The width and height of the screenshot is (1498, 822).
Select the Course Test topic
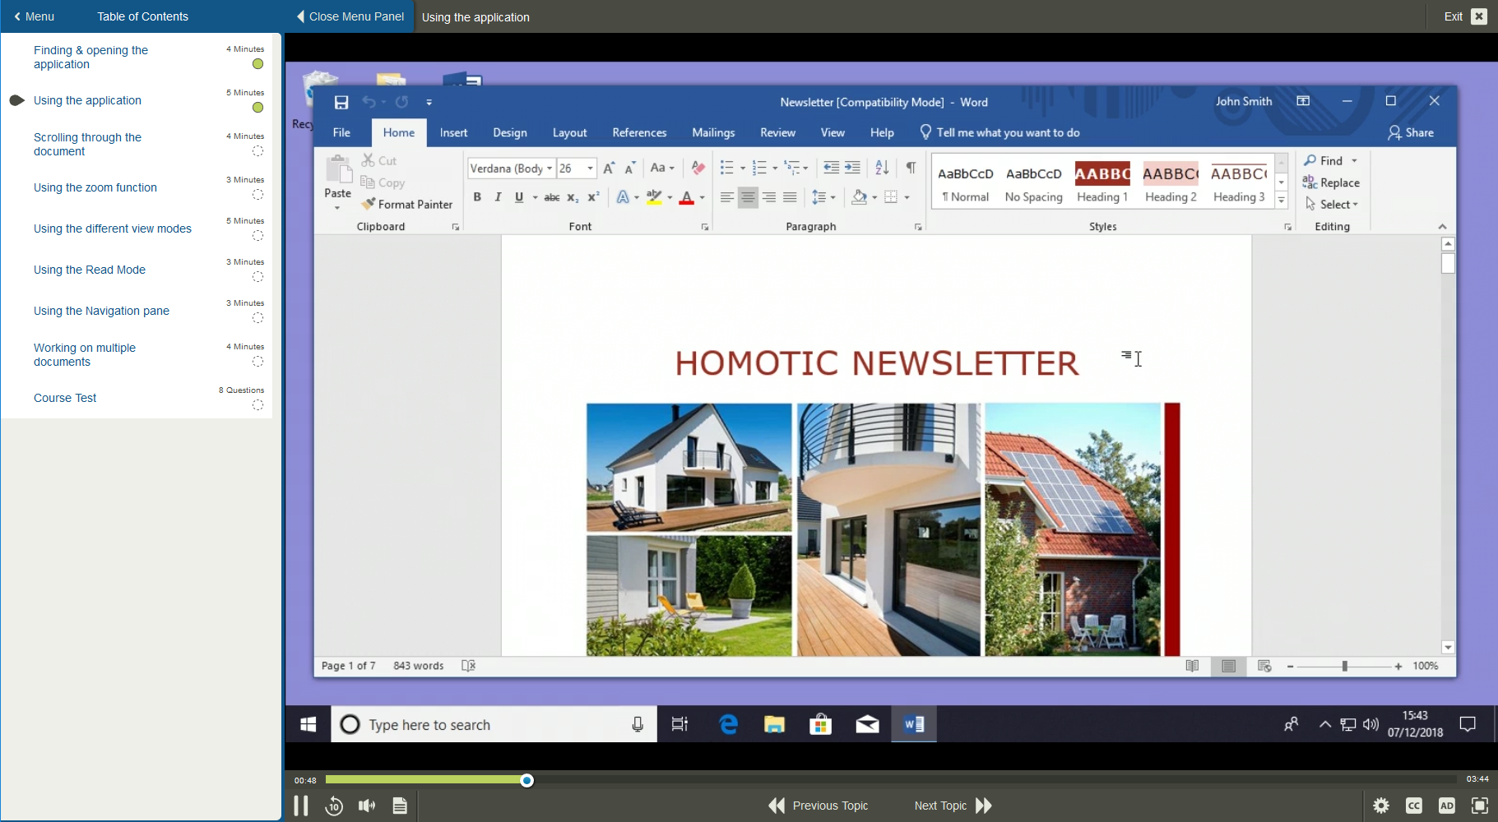click(65, 398)
